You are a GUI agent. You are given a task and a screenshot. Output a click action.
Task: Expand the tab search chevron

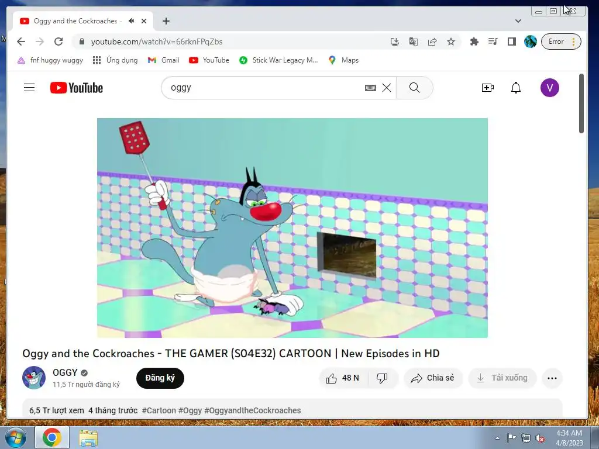pos(518,21)
